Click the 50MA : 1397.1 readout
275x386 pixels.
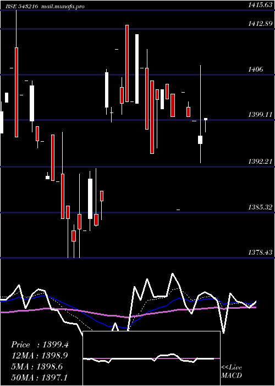click(x=40, y=377)
